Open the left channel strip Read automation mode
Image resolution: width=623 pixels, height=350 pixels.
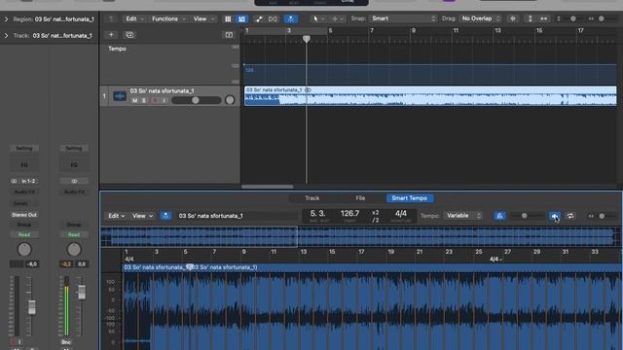tap(23, 234)
